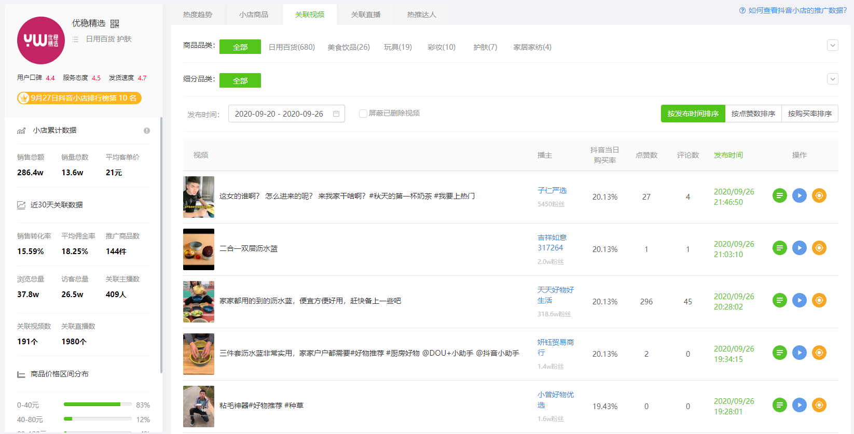
Task: Expand the 细分品类 filter row arrow
Action: [833, 79]
